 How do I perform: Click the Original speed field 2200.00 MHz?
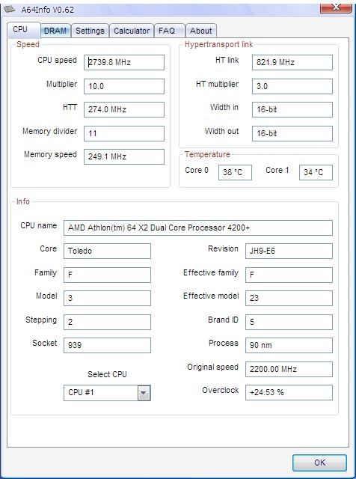click(x=289, y=369)
